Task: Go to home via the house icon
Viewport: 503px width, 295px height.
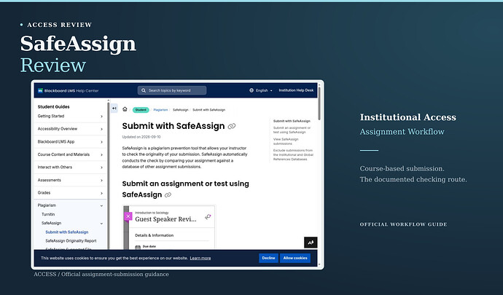Action: [125, 109]
